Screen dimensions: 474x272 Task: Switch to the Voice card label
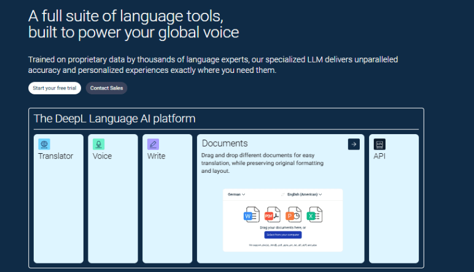coord(102,156)
